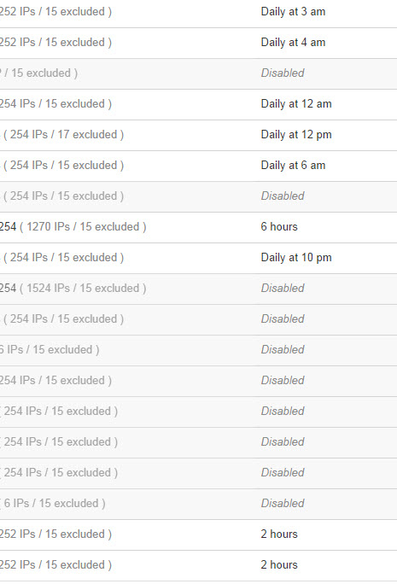The height and width of the screenshot is (584, 397).
Task: Click Disabled status directly below Daily at 6 am
Action: [283, 196]
